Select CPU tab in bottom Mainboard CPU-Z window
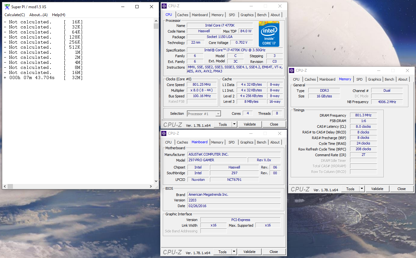Screen dimensions: 416x258 click(169, 142)
